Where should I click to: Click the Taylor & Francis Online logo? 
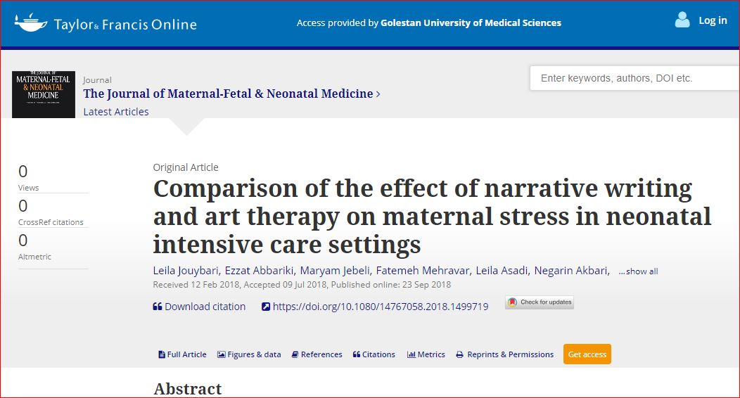tap(106, 23)
